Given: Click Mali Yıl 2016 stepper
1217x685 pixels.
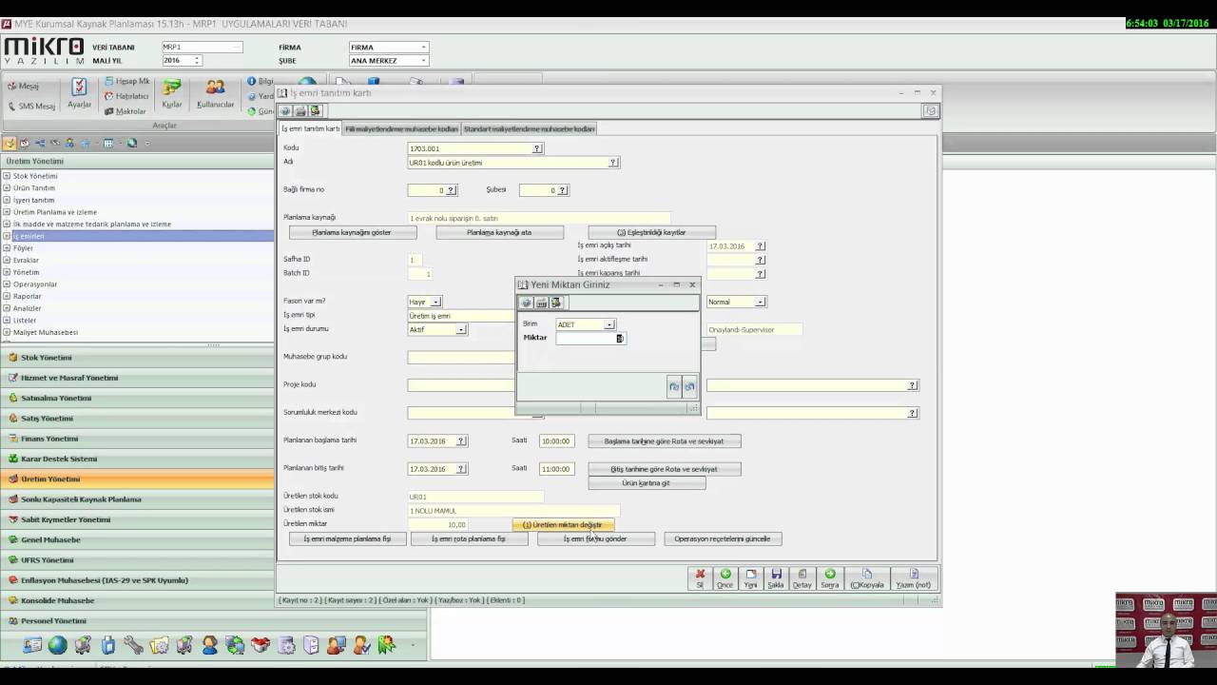Looking at the screenshot, I should click(197, 60).
